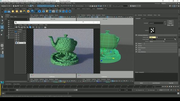Expand UUID section
Image resolution: width=180 pixels, height=101 pixels.
tap(136, 50)
